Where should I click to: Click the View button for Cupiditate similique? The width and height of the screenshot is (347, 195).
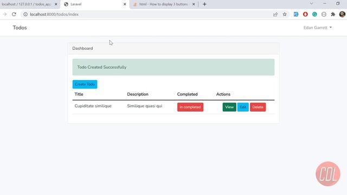[x=229, y=107]
